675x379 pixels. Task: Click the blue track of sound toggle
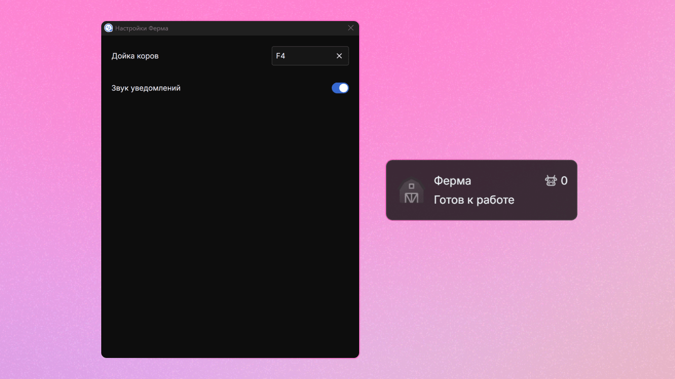pos(335,88)
